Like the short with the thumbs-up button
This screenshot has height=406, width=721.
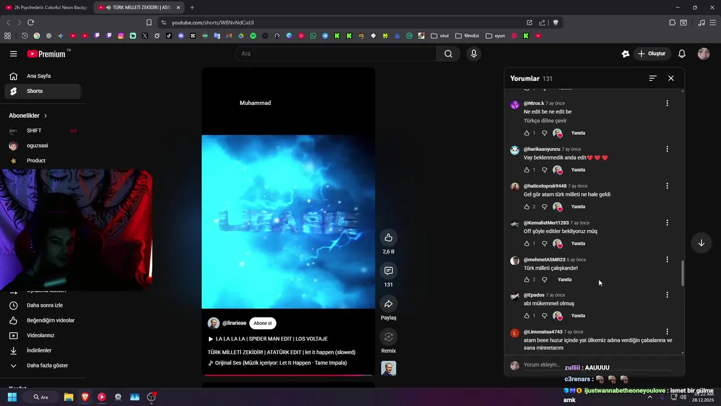[x=388, y=237]
